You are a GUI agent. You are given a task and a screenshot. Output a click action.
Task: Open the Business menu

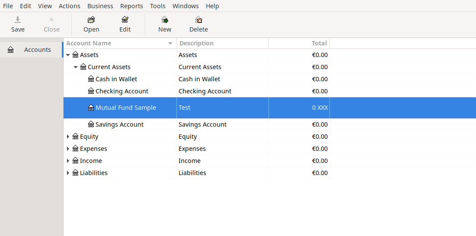pos(100,6)
